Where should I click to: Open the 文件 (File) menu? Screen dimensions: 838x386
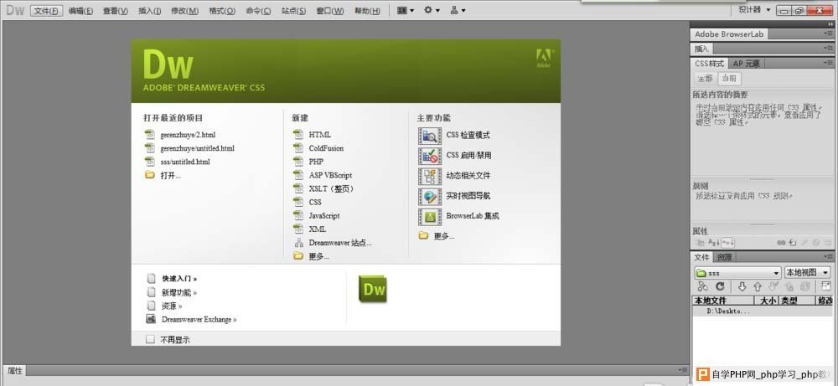point(46,10)
